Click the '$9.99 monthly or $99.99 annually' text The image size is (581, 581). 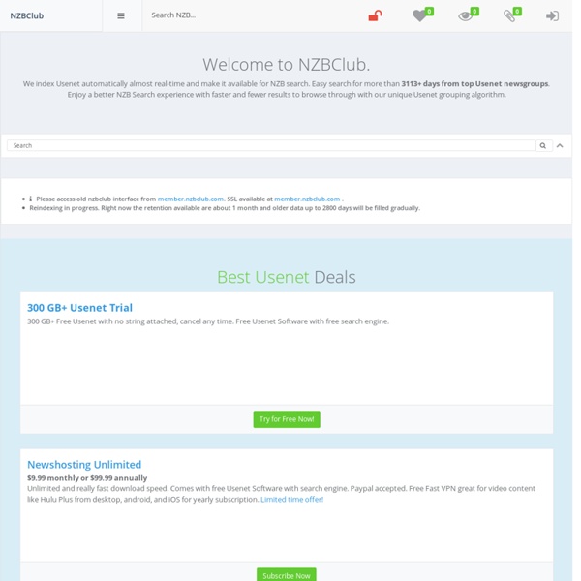tap(87, 478)
